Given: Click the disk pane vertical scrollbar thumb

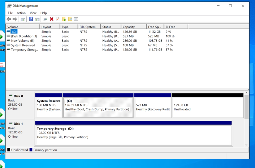Looking at the screenshot, I should point(246,107).
